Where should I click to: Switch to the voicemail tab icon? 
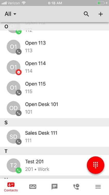33,186
